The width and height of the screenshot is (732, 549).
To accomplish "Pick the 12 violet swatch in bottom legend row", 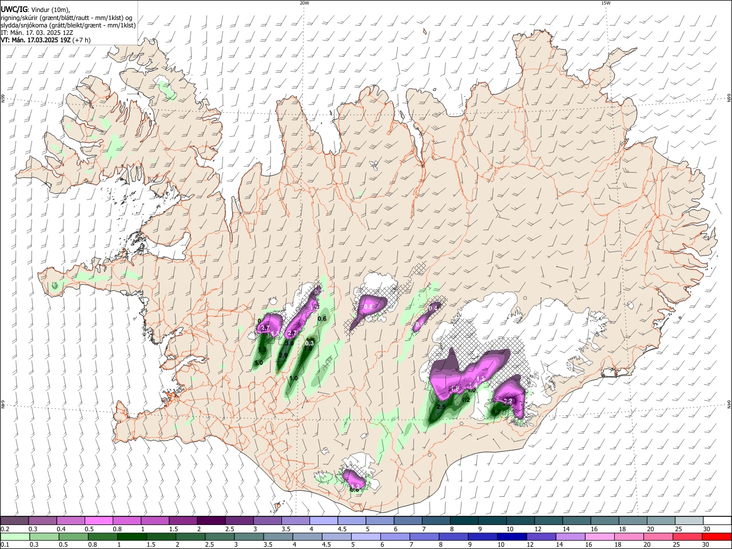I will [x=541, y=536].
